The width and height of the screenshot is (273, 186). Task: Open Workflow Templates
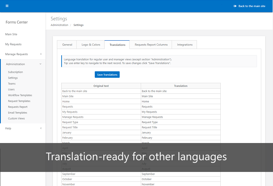[20, 95]
